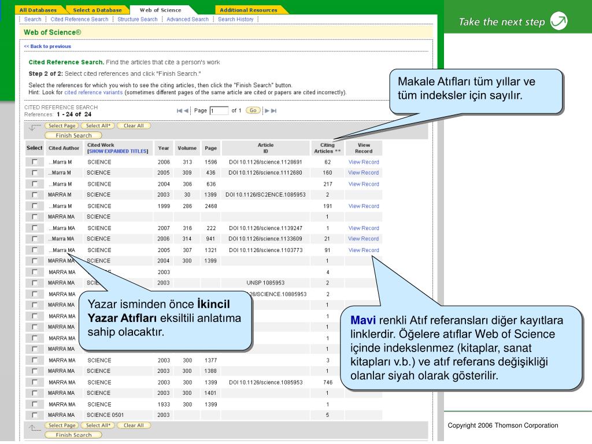The image size is (592, 444).
Task: Switch to the Web of Science tab
Action: 161,10
